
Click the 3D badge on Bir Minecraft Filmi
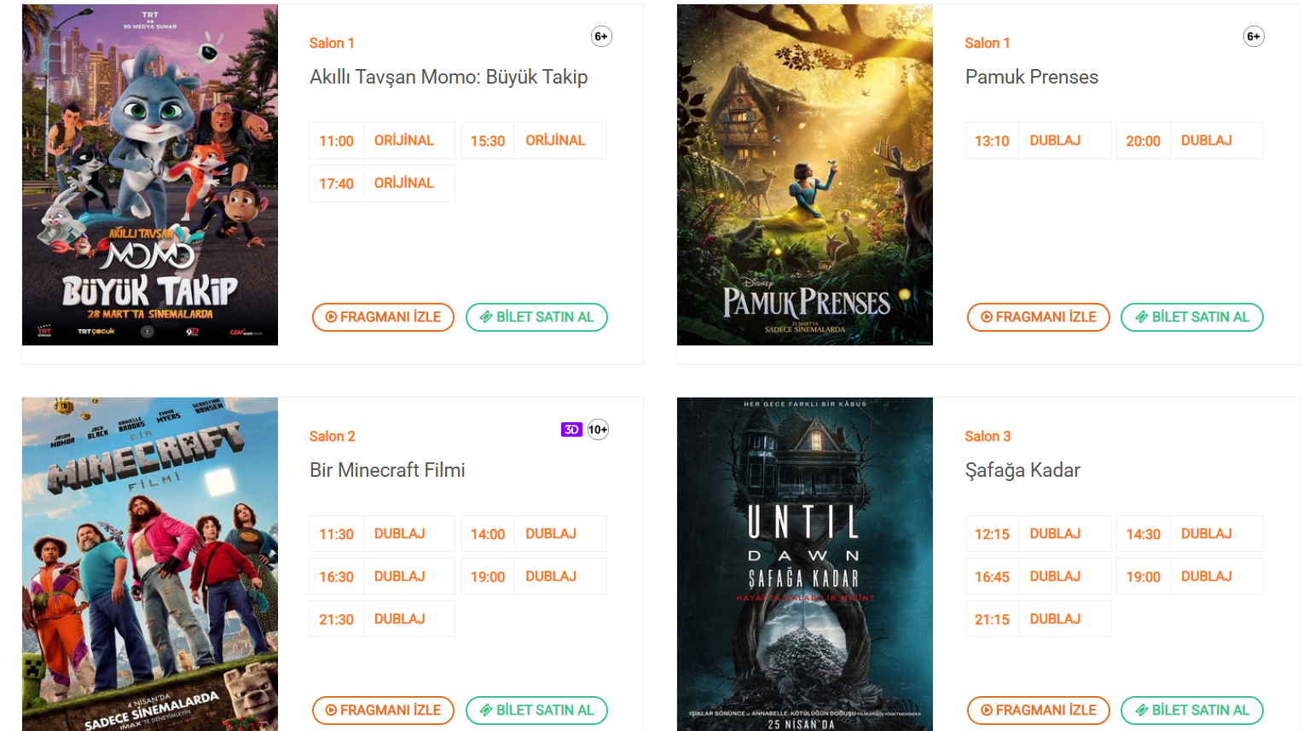coord(571,430)
